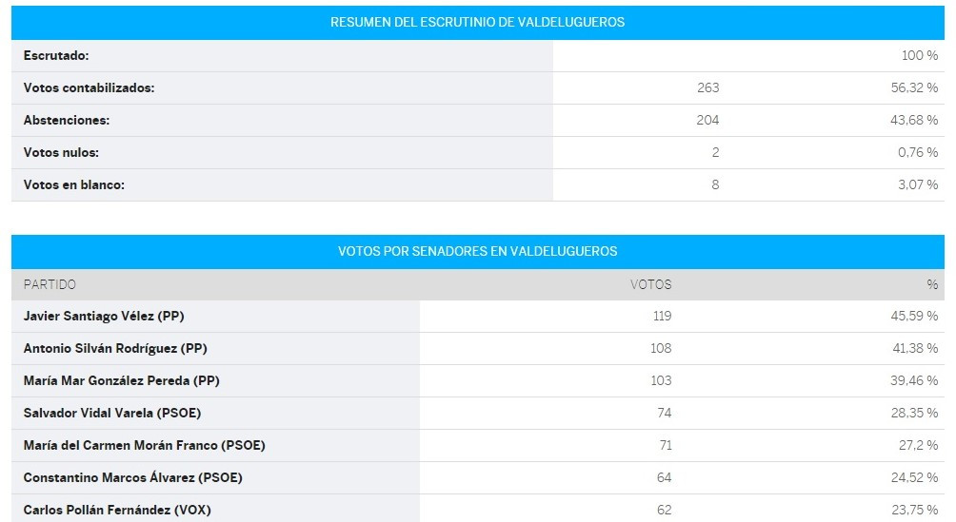
Task: Click Antonio Silván Rodríguez (PP) name
Action: coord(115,348)
